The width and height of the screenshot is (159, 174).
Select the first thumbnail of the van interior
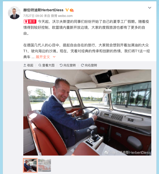[x=30, y=165]
